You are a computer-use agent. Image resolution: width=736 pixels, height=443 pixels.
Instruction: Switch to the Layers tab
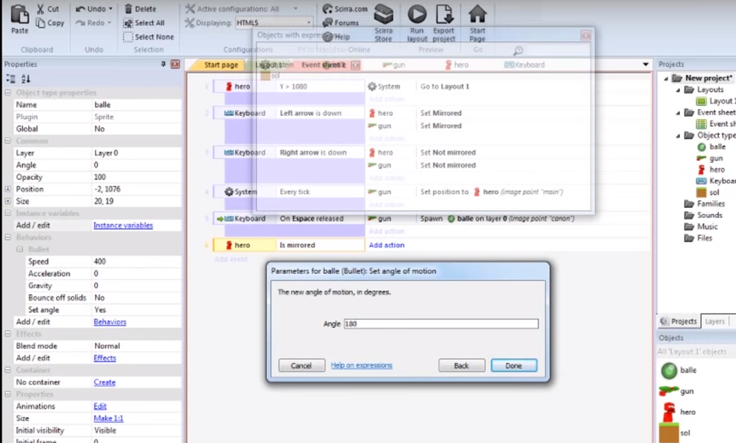pyautogui.click(x=714, y=322)
